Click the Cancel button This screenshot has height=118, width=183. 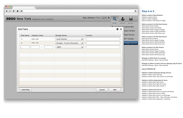102,90
